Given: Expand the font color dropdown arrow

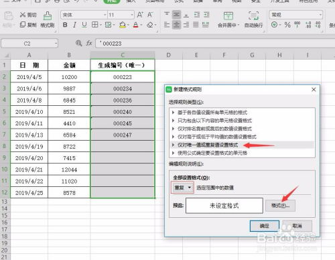Looking at the screenshot, I should point(141,25).
